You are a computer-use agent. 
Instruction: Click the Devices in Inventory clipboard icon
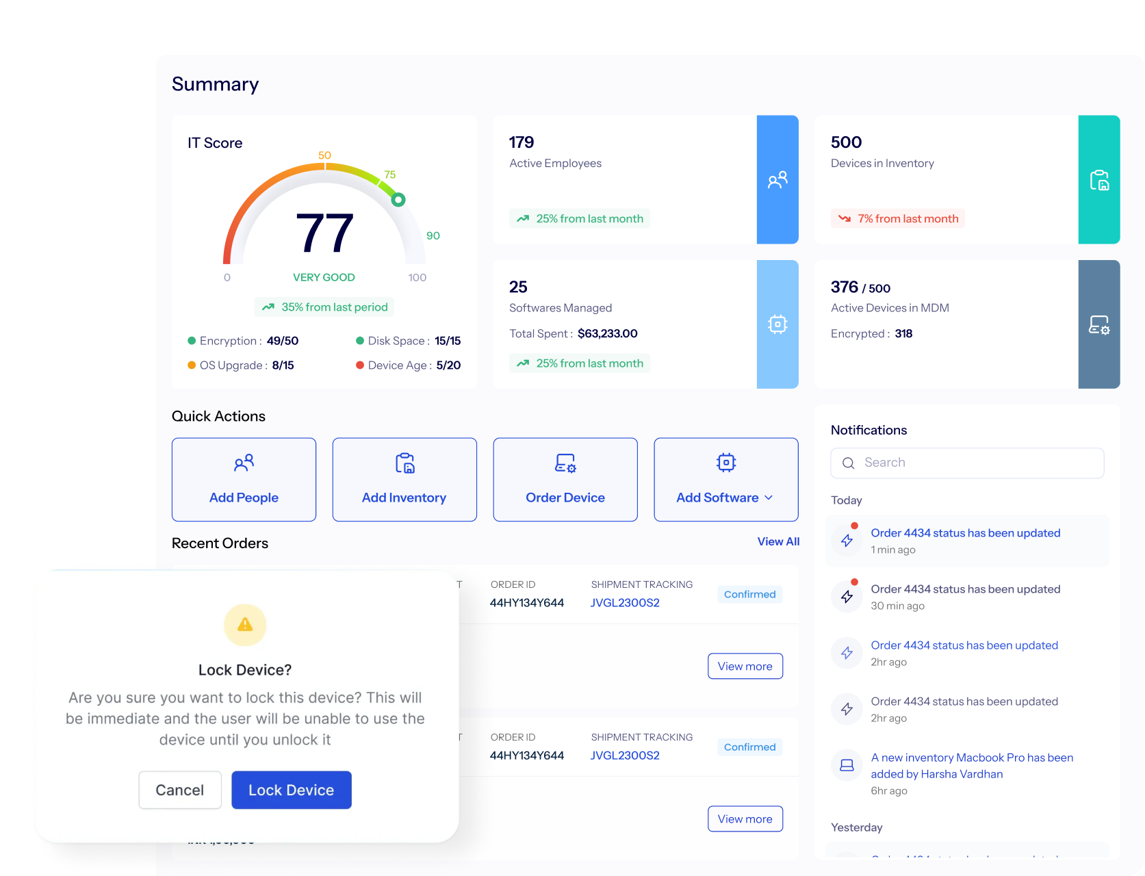[x=1099, y=180]
